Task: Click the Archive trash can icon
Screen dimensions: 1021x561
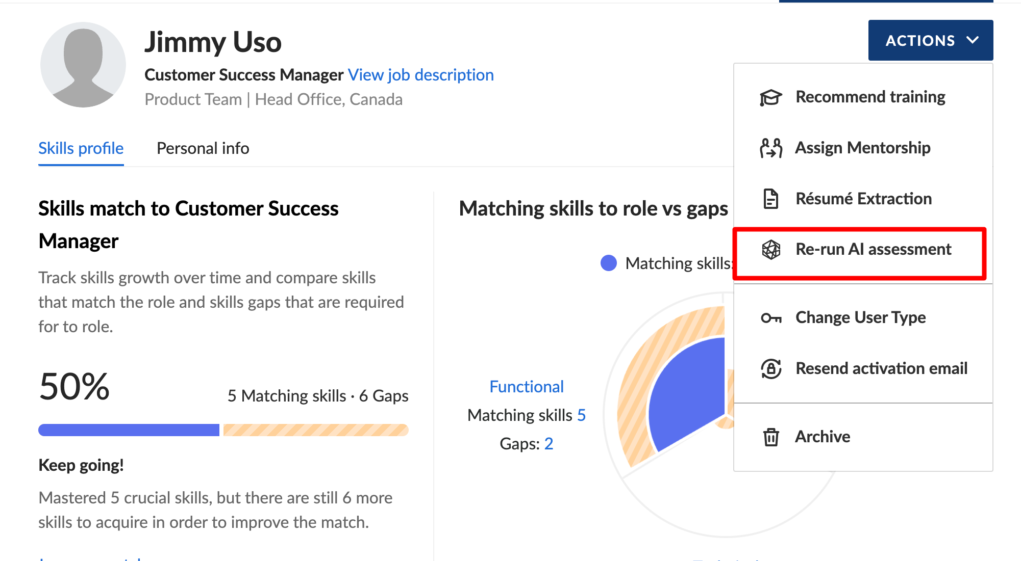Action: [771, 437]
